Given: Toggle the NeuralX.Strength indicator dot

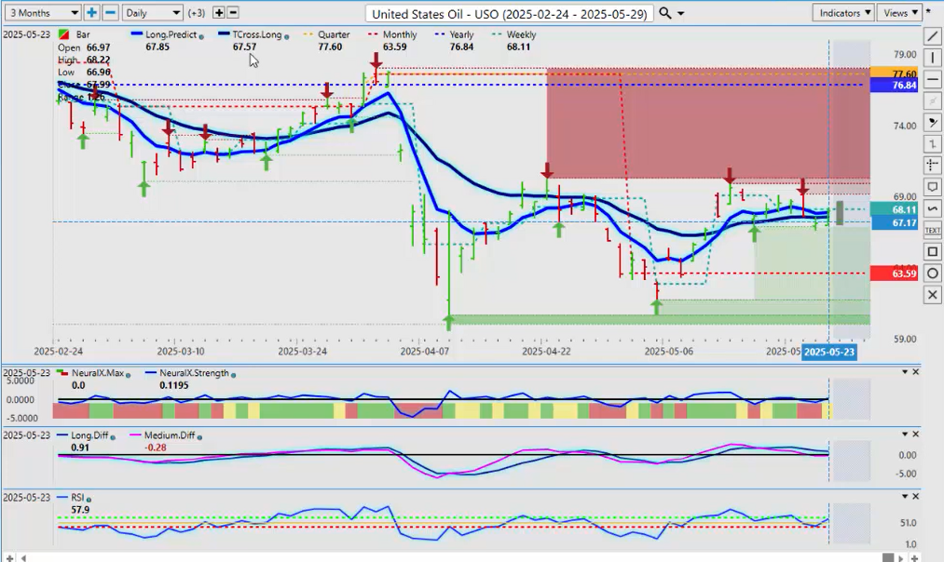Looking at the screenshot, I should point(232,374).
